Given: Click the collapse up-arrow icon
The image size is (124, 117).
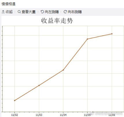Looking at the screenshot, I should (x=3, y=12).
